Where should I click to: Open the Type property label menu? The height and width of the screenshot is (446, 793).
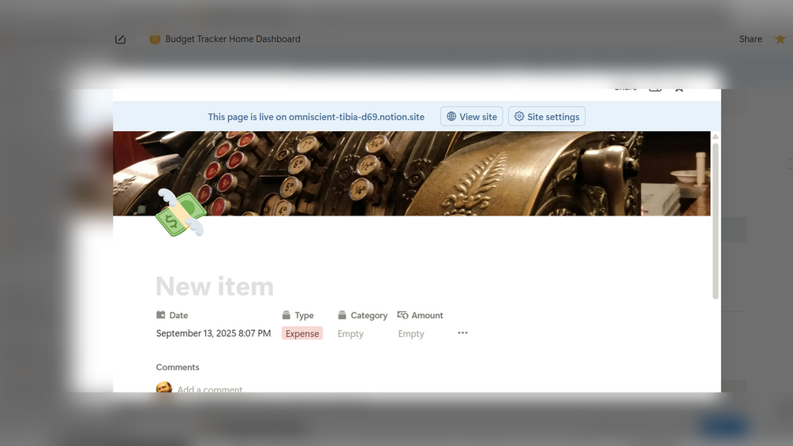[x=298, y=315]
